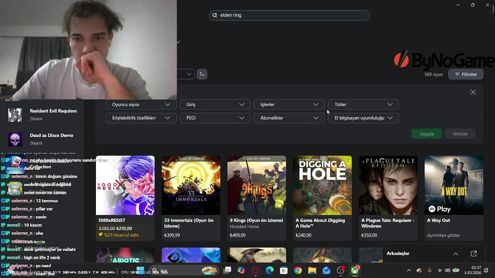Click the 569 oyun count text
Image resolution: width=495 pixels, height=278 pixels.
[433, 74]
